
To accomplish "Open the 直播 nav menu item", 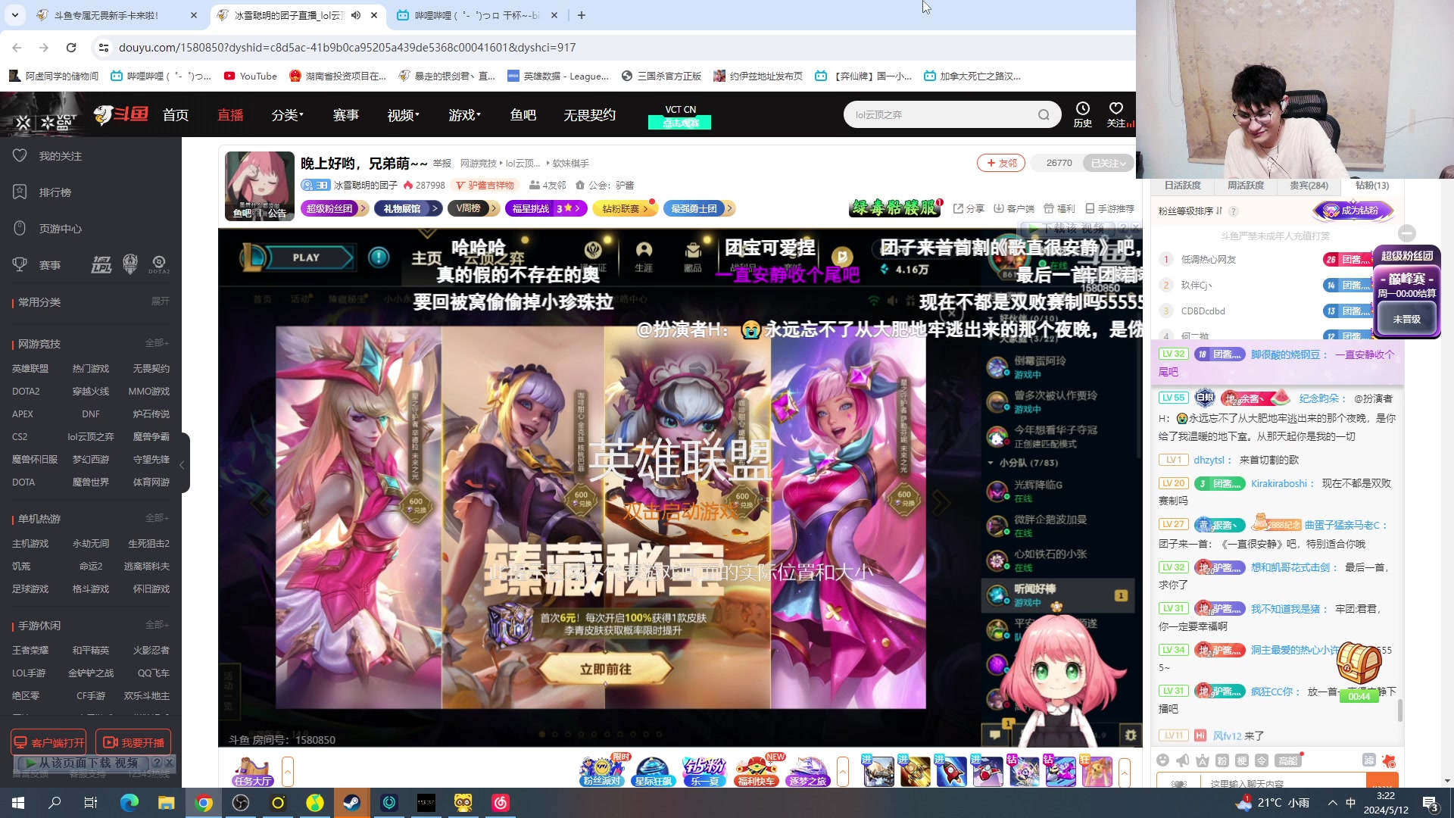I will (x=230, y=115).
